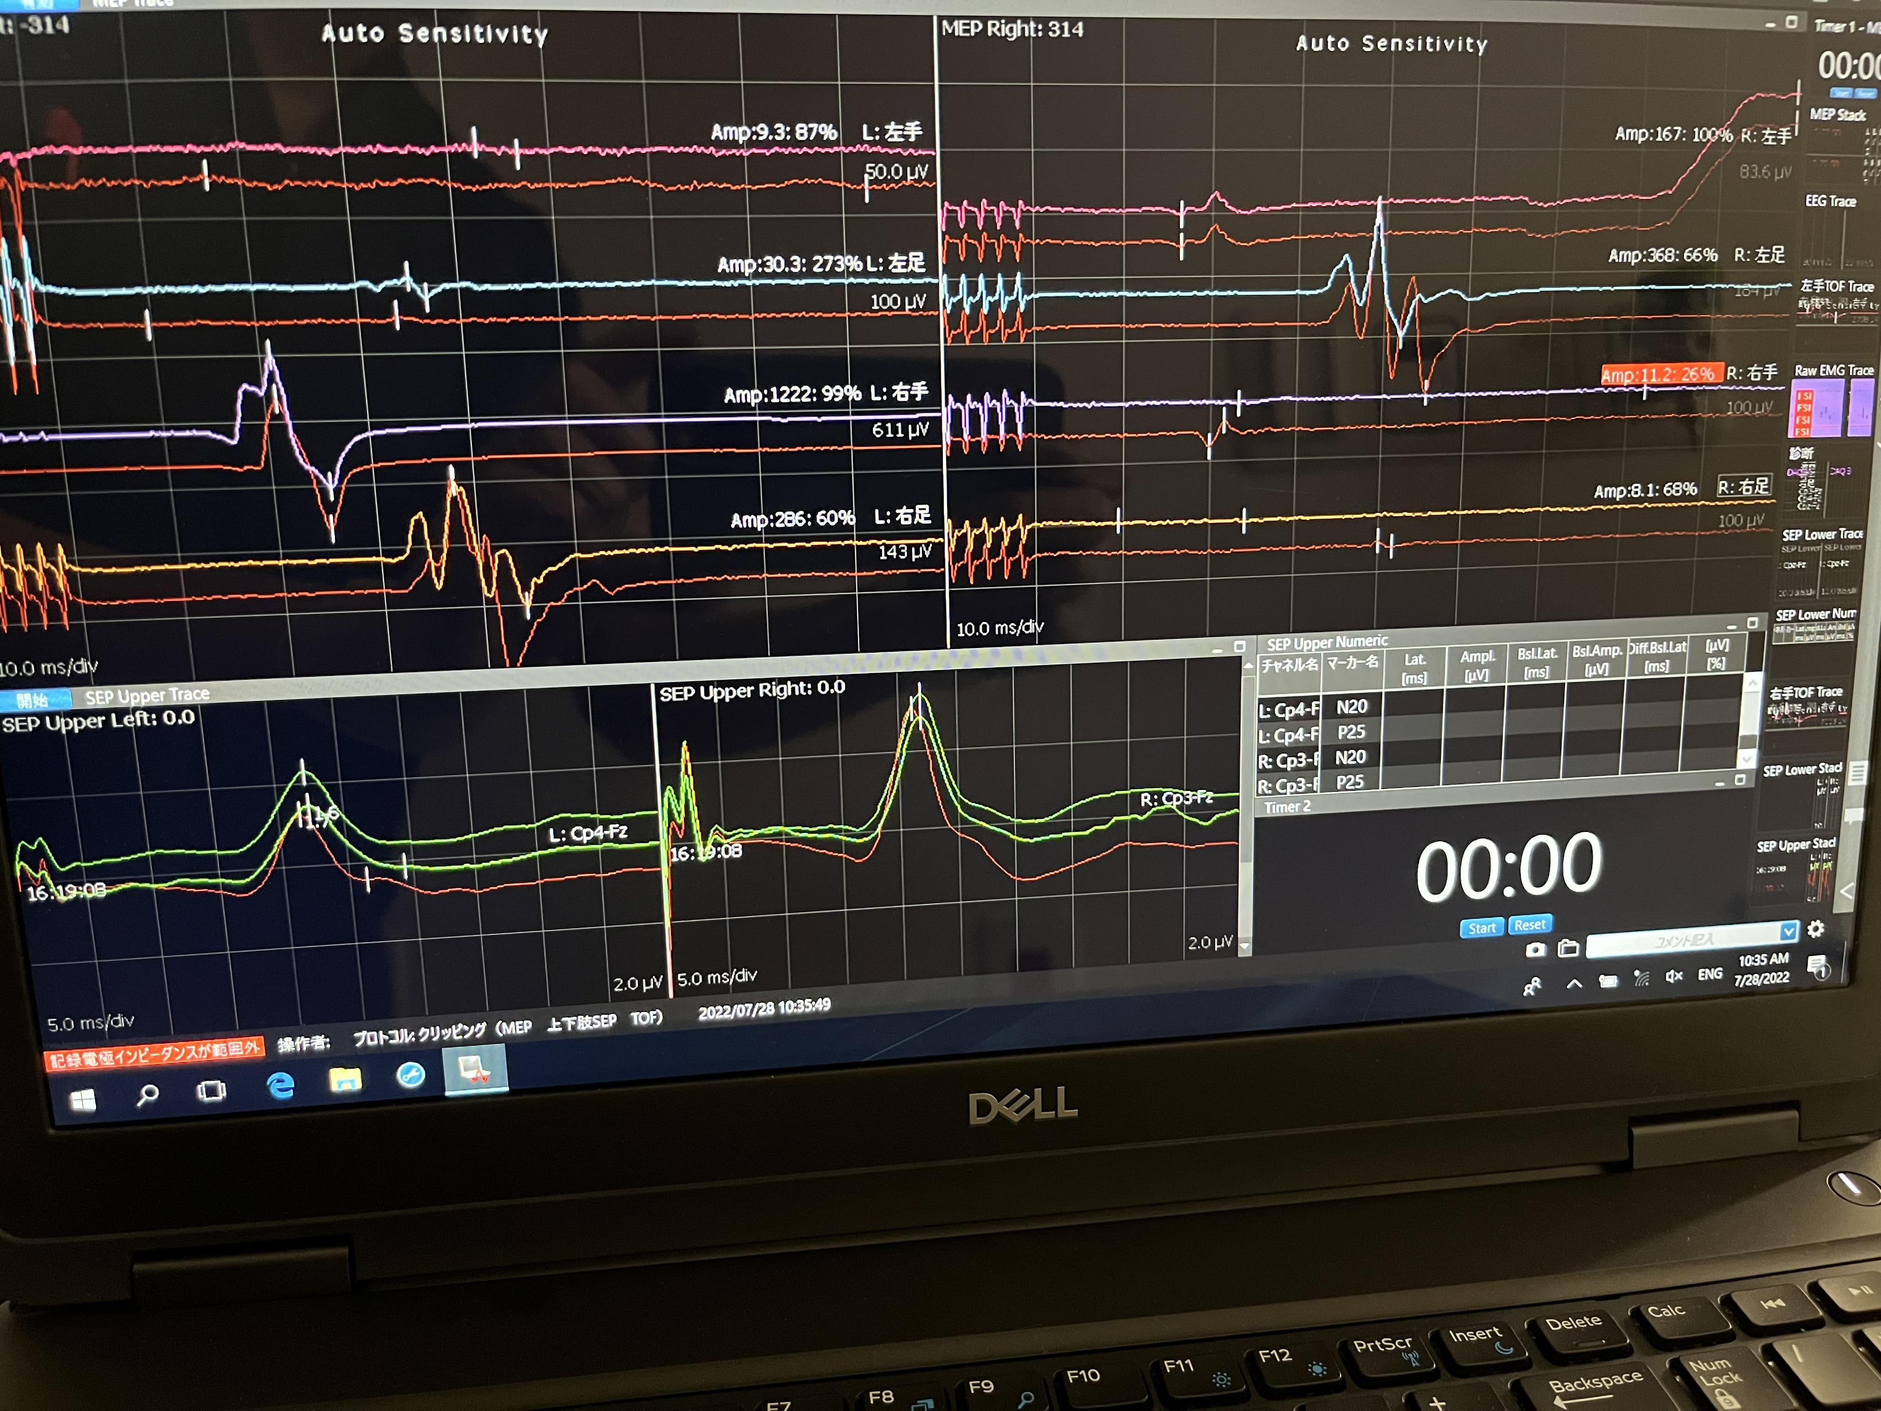Open the Raw EMG Trace thumbnail
Image resolution: width=1881 pixels, height=1411 pixels.
tap(1832, 400)
